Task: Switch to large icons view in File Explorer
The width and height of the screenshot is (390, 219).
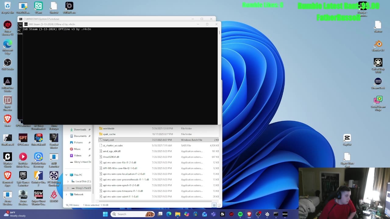Action: (x=218, y=205)
